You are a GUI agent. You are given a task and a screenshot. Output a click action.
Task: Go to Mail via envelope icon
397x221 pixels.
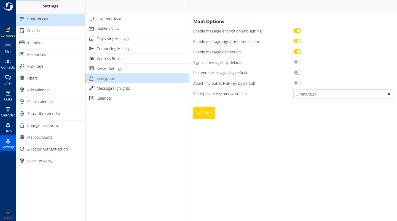pos(8,46)
